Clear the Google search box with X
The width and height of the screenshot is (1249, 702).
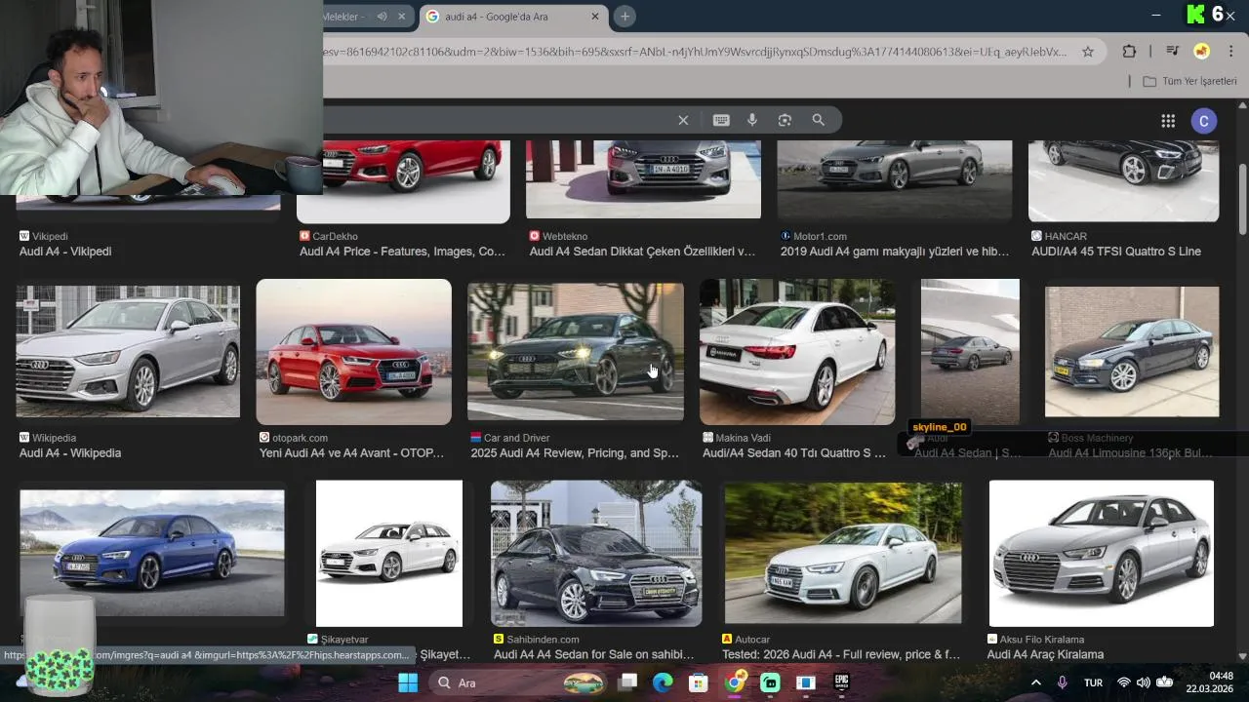(x=683, y=120)
